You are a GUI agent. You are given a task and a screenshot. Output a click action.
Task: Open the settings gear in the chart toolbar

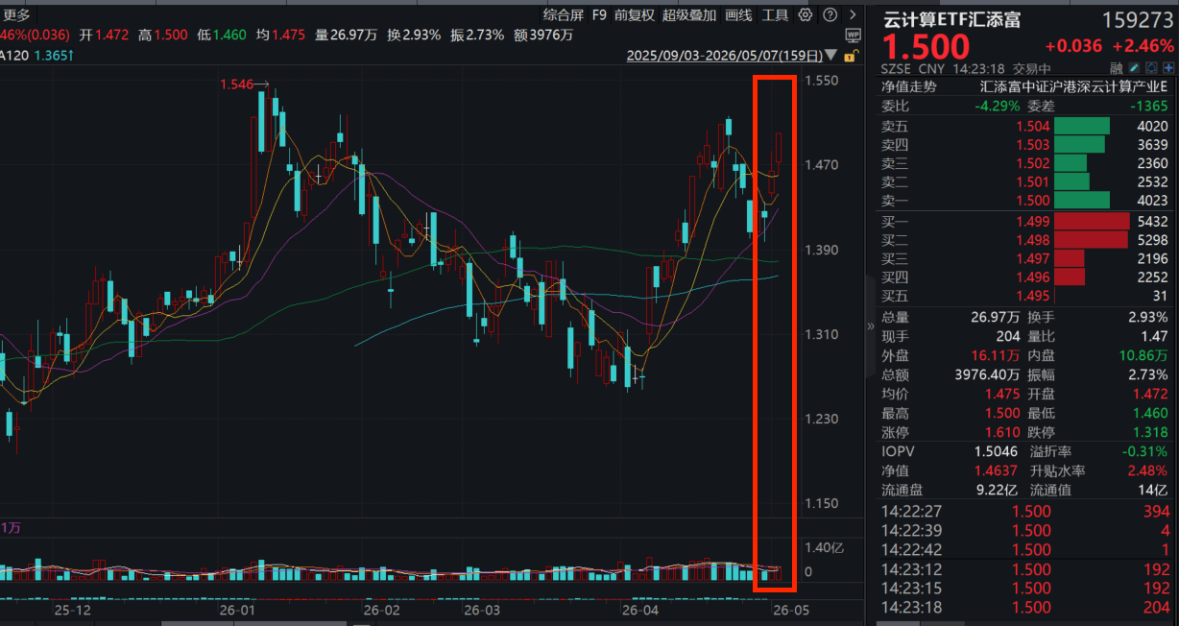point(805,14)
